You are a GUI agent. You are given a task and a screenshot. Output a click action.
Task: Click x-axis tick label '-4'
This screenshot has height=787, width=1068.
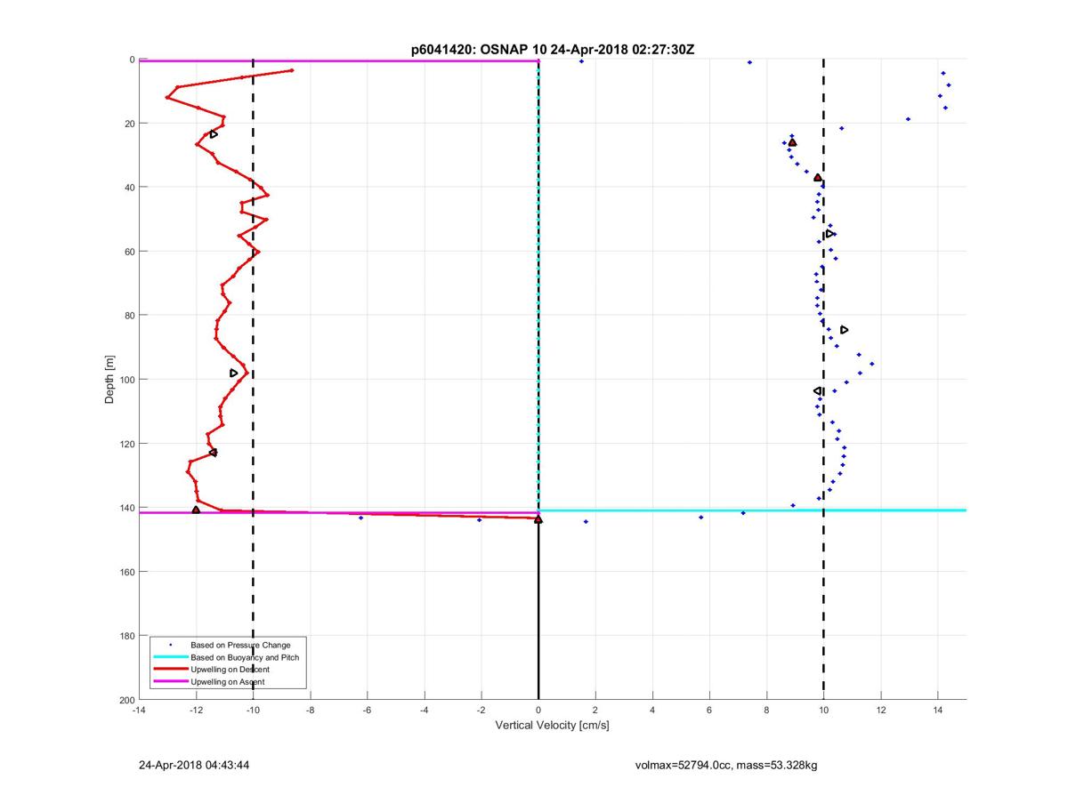(424, 710)
